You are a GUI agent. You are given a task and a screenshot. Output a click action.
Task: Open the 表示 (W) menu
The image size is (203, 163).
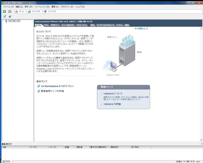point(29,7)
